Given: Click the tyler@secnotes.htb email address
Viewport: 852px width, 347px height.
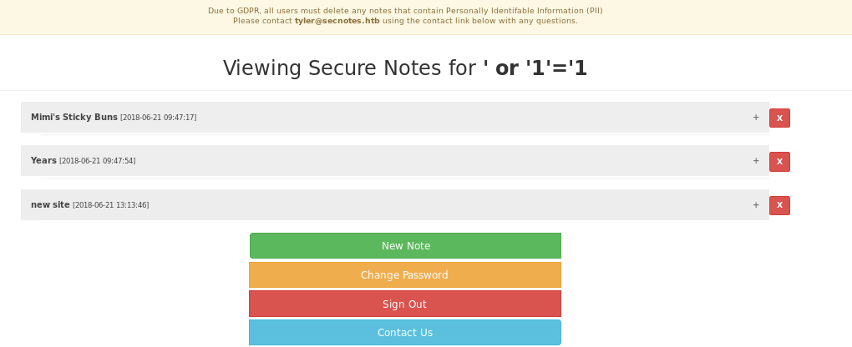Looking at the screenshot, I should 337,22.
